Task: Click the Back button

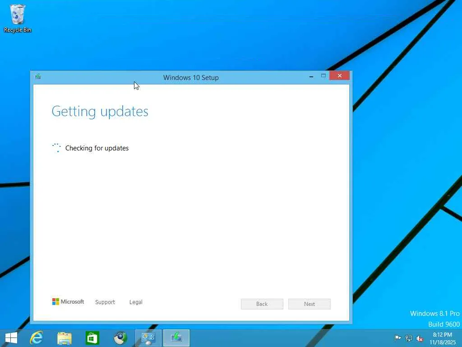Action: point(262,304)
